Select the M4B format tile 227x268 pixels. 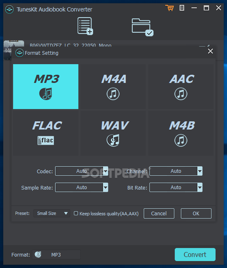(181, 133)
